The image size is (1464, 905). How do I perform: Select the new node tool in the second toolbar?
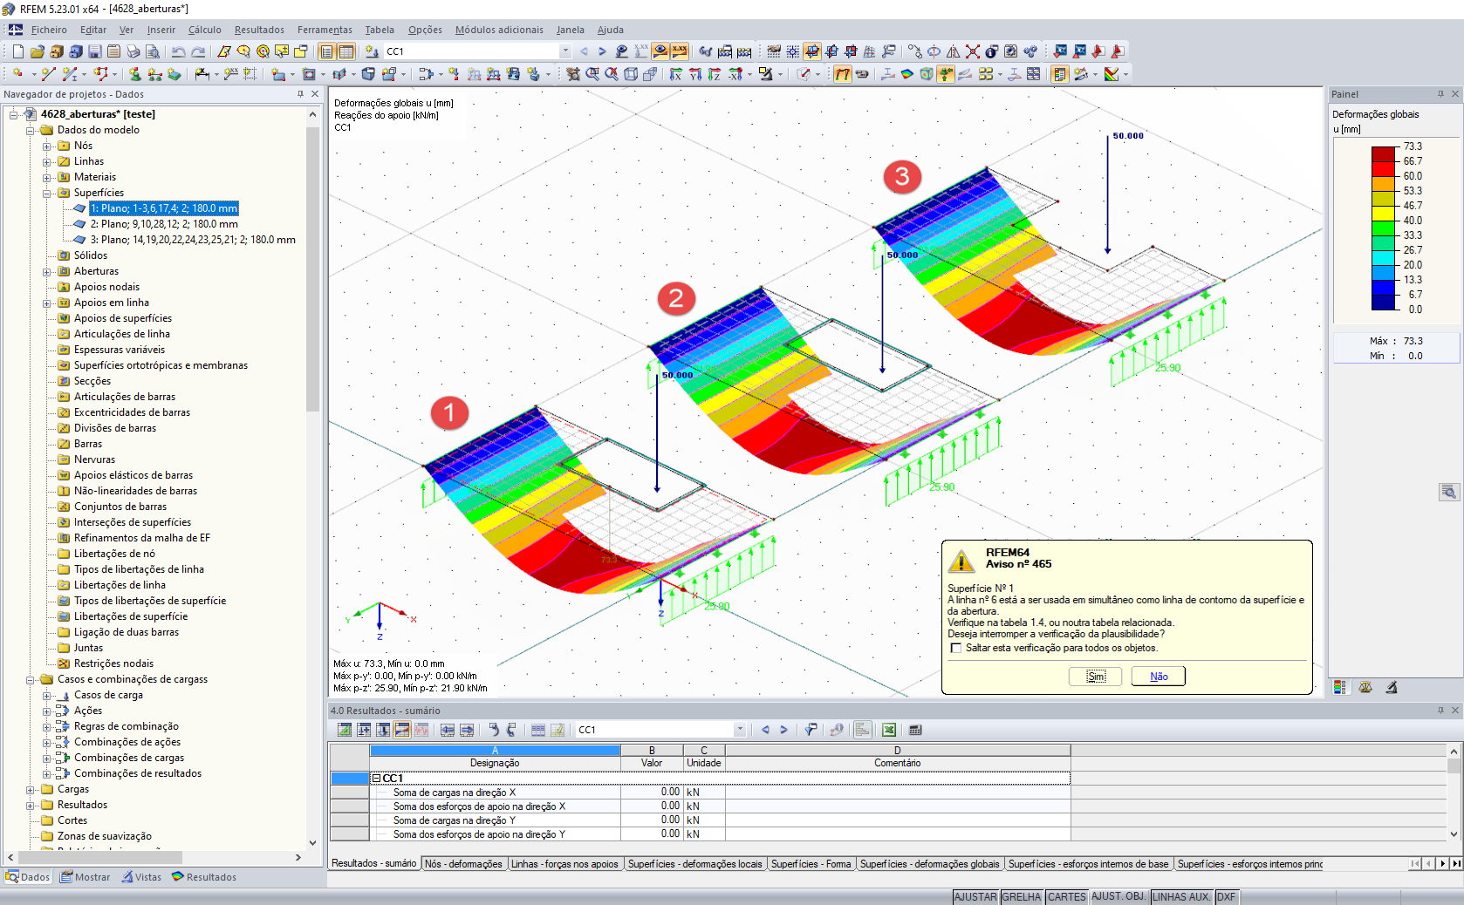17,74
